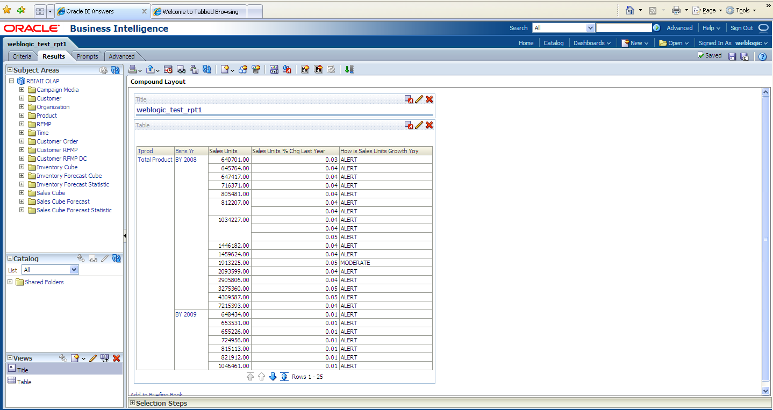
Task: Click the save analysis floppy disk icon
Action: (732, 56)
